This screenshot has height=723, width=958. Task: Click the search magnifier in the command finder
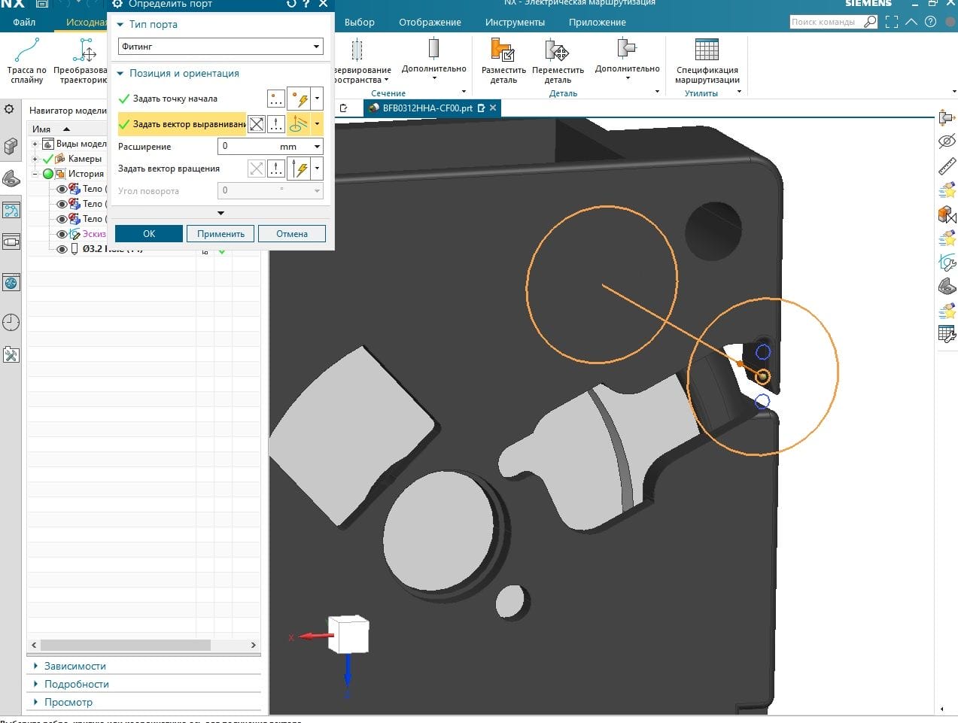[x=871, y=22]
